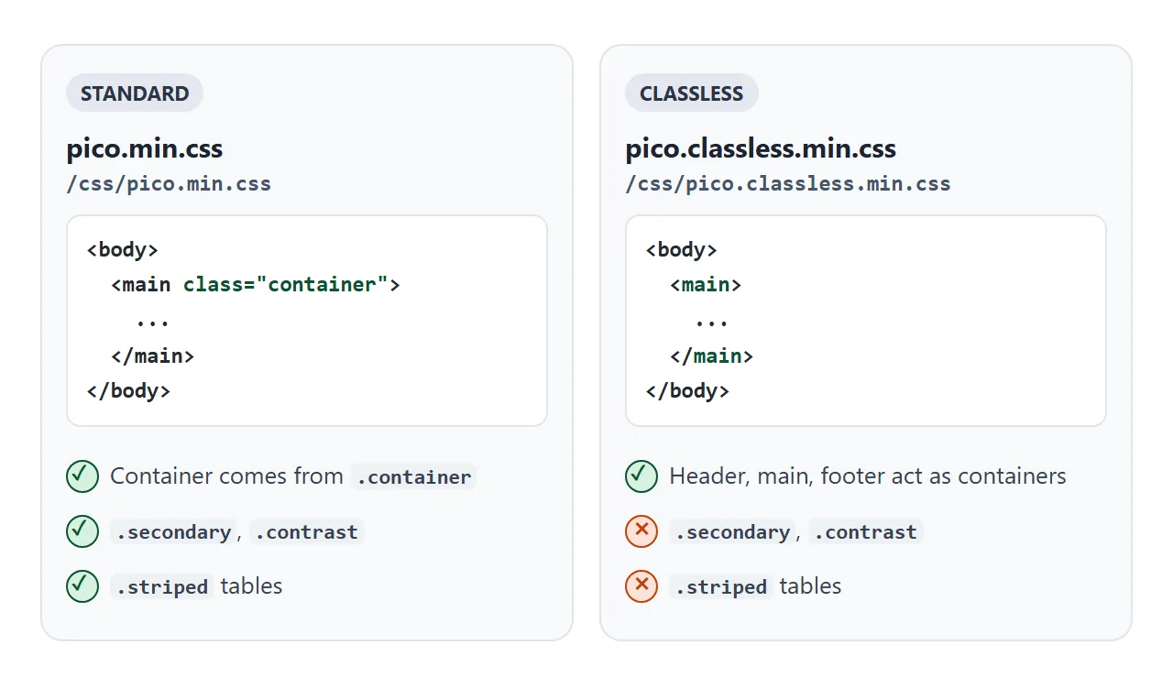The height and width of the screenshot is (689, 1173).
Task: Click the pico.classless.min.css heading
Action: tap(761, 148)
